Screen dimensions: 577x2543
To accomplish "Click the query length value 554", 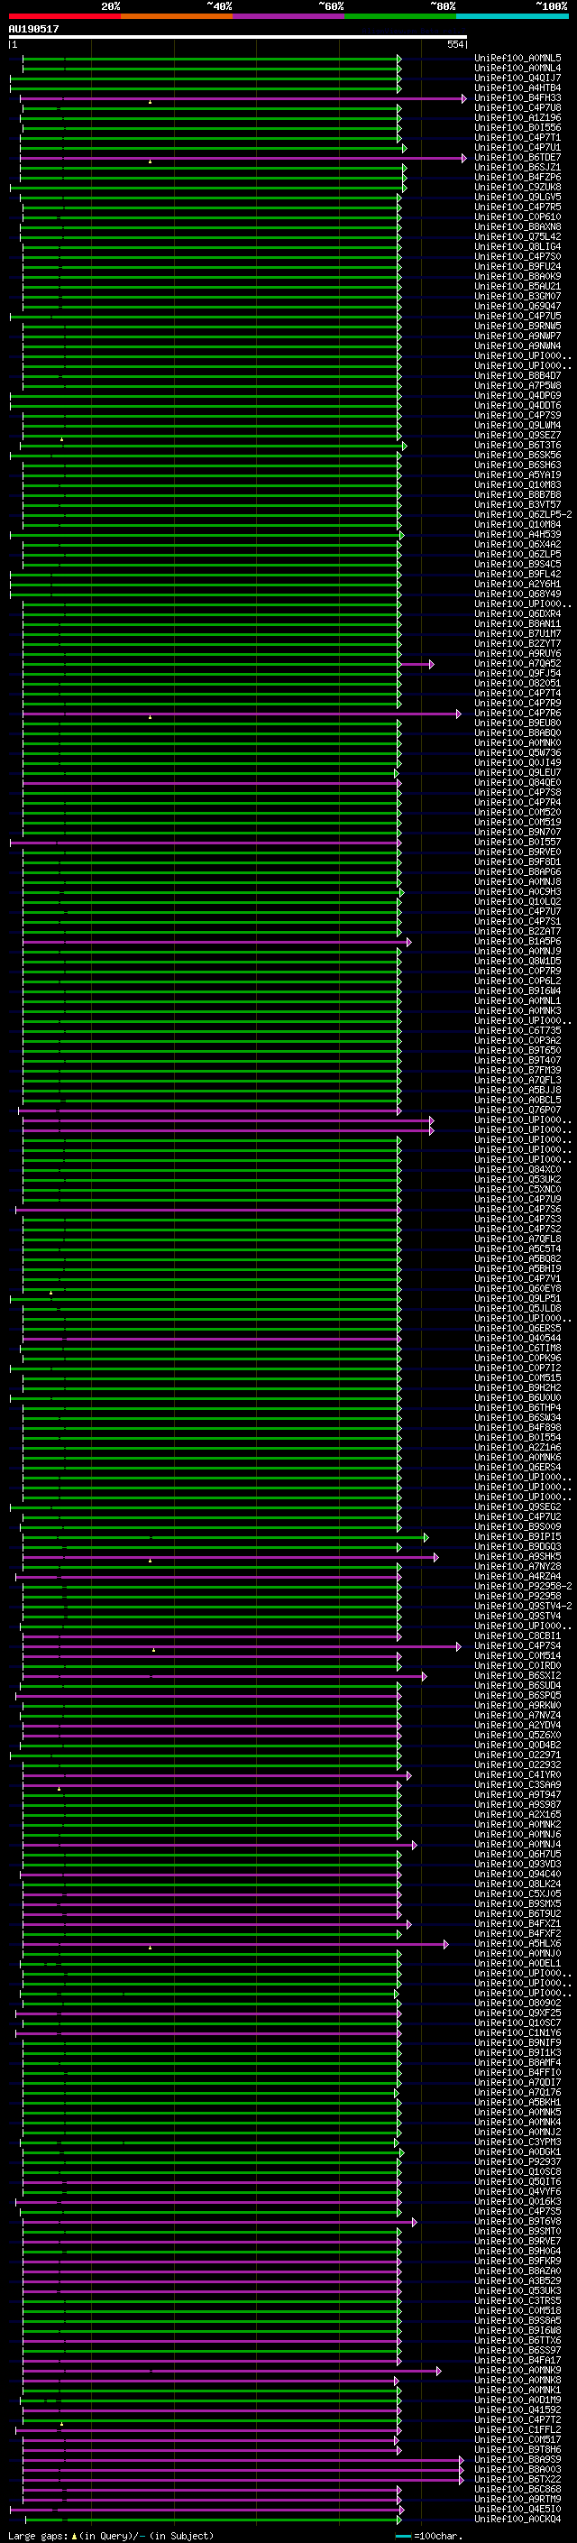I will pyautogui.click(x=454, y=44).
